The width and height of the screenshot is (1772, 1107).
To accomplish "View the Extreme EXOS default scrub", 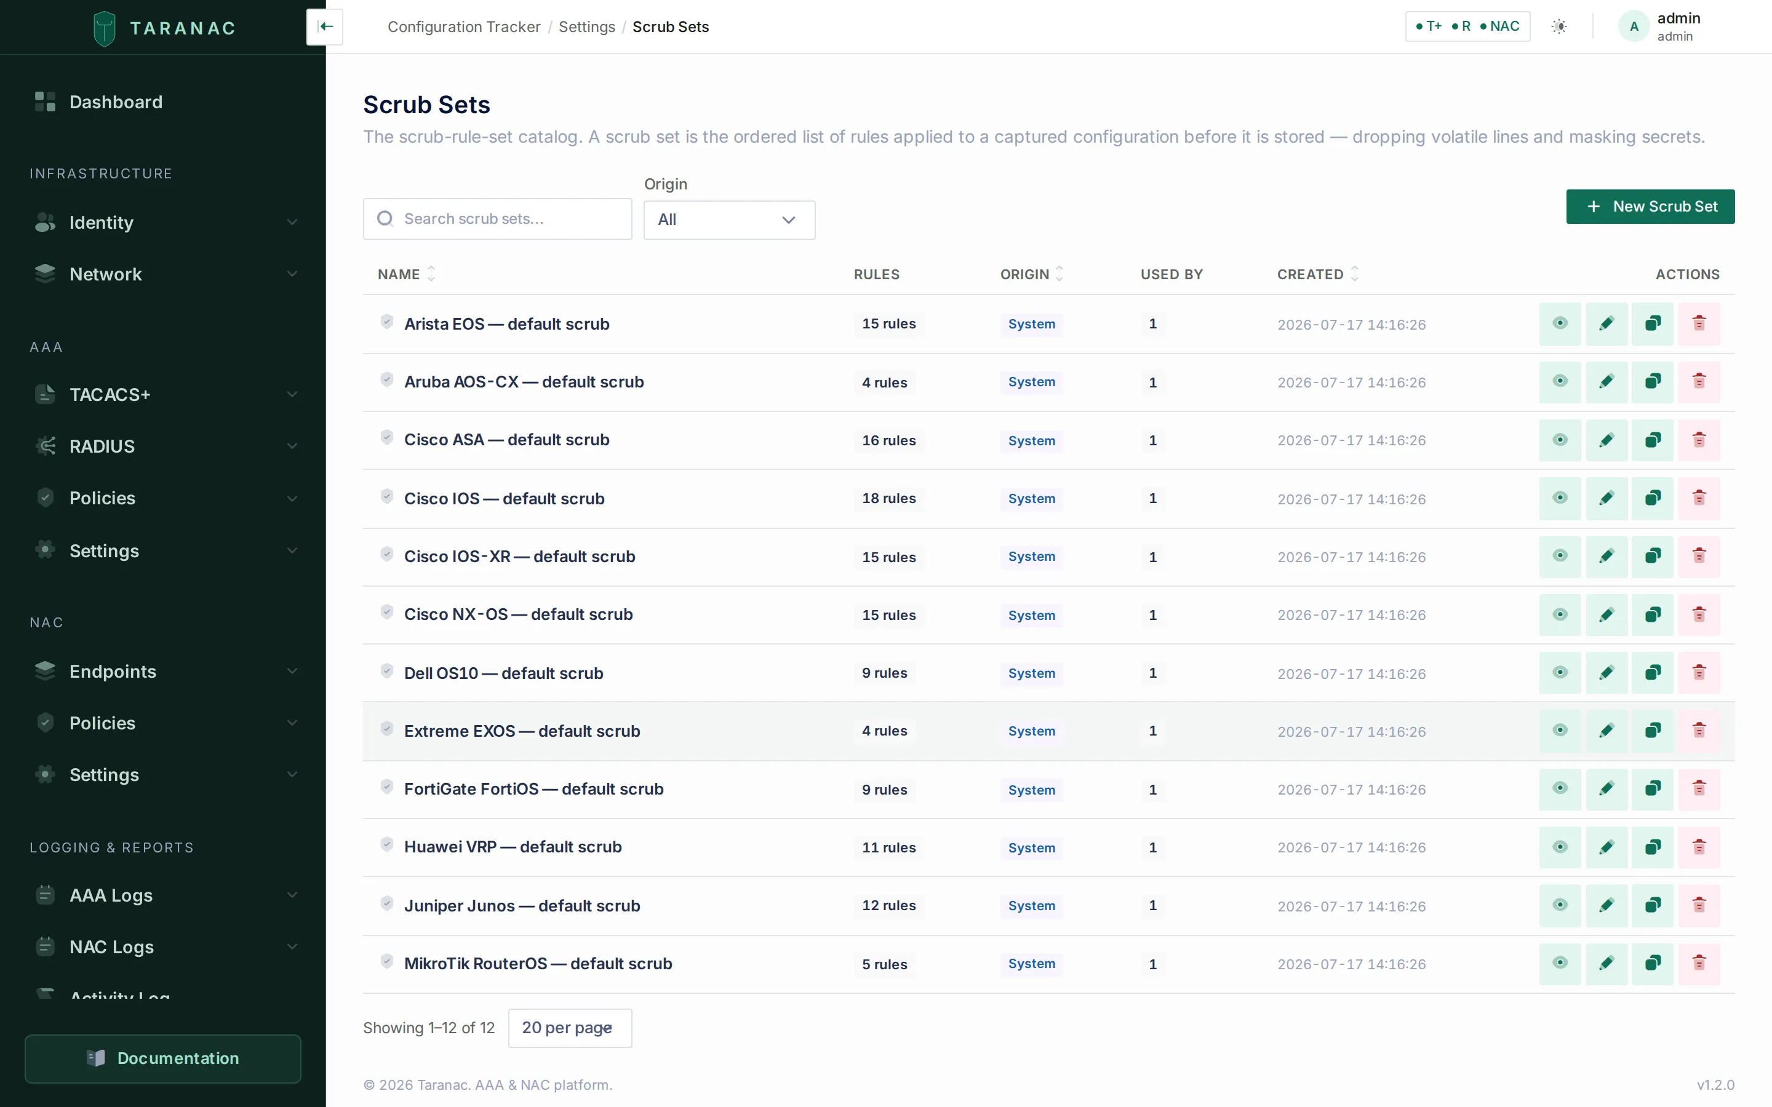I will pos(1560,731).
